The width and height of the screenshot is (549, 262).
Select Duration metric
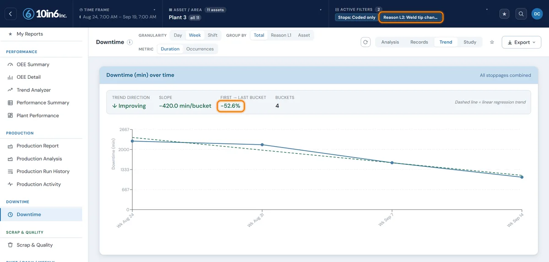tap(170, 49)
